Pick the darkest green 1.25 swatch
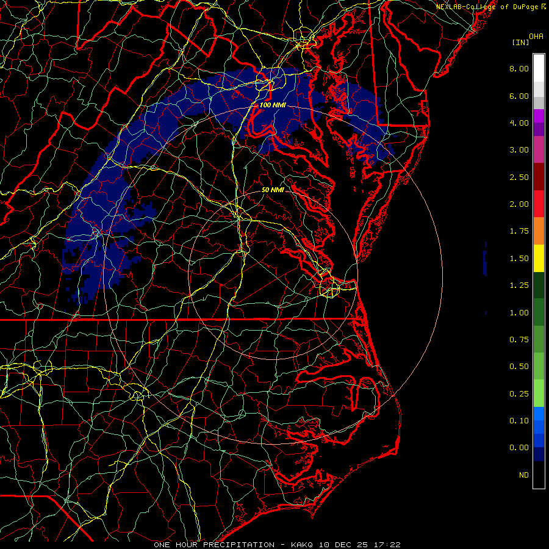549x549 pixels. coord(539,285)
